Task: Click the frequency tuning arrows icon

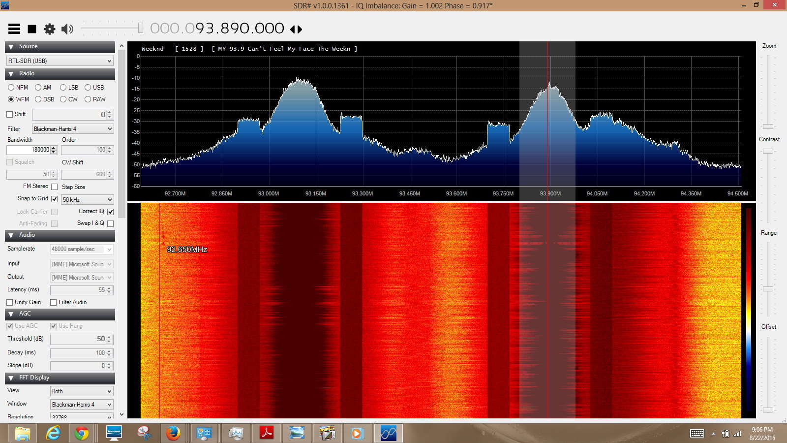Action: point(296,30)
